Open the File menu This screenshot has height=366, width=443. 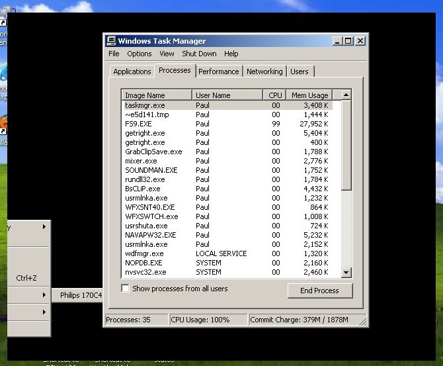coord(114,54)
